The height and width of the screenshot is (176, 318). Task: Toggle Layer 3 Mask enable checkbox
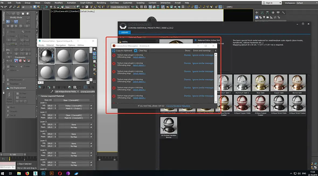click(x=91, y=127)
